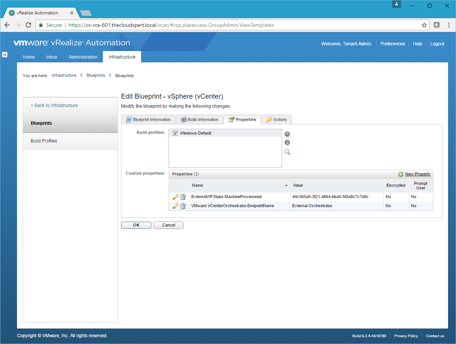Move build profile down arrow icon
This screenshot has width=456, height=344.
287,143
